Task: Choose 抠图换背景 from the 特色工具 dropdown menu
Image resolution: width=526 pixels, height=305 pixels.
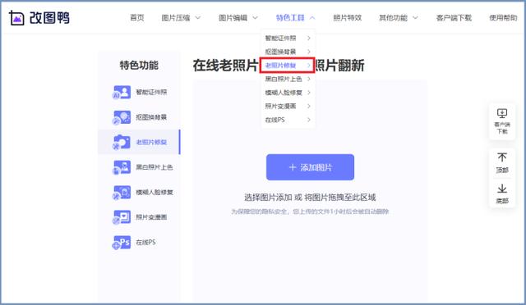Action: pos(288,52)
